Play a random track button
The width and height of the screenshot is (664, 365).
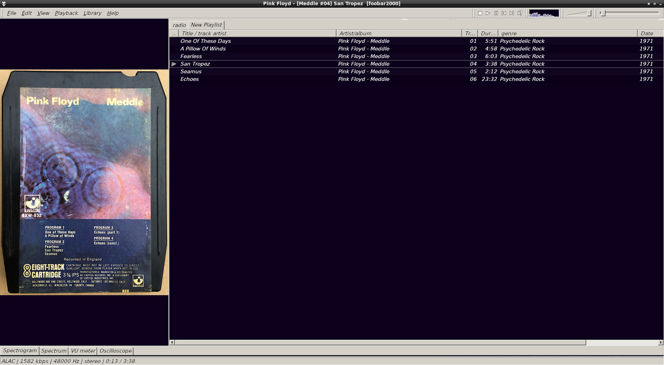coord(520,13)
